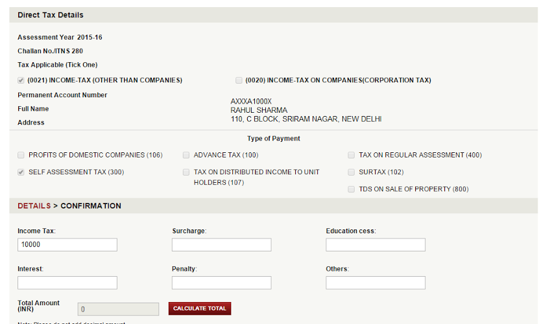Enable Tax on Regular Assessment (400)
This screenshot has height=324, width=539.
click(x=352, y=156)
